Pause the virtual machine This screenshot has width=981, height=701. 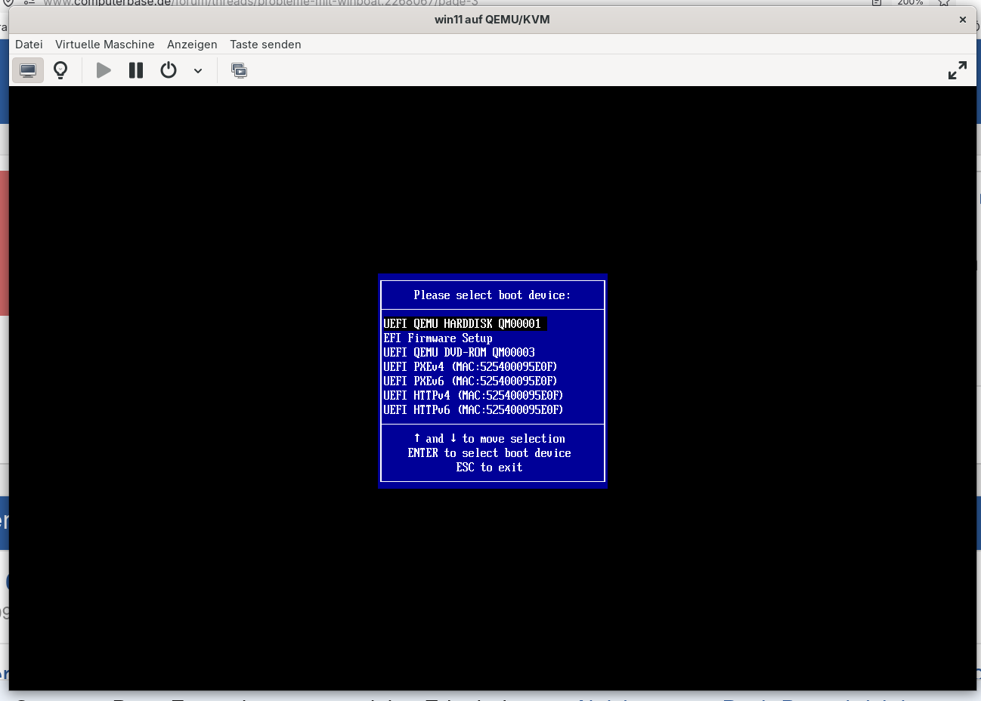pyautogui.click(x=136, y=70)
